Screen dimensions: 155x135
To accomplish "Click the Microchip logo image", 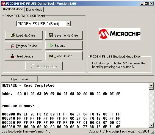I will [120, 34].
